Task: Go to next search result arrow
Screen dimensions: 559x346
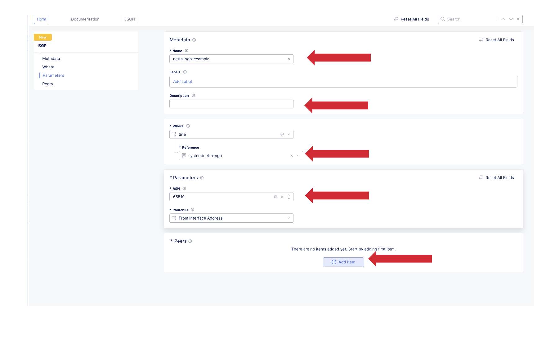Action: click(x=511, y=19)
